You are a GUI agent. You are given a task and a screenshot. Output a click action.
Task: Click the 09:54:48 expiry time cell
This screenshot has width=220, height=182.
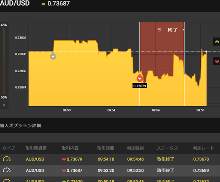point(136,159)
